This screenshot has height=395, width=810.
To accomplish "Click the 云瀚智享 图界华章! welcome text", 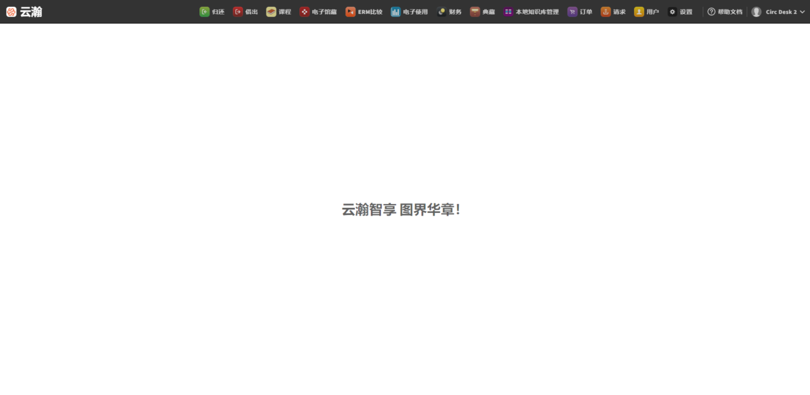I will [x=401, y=209].
